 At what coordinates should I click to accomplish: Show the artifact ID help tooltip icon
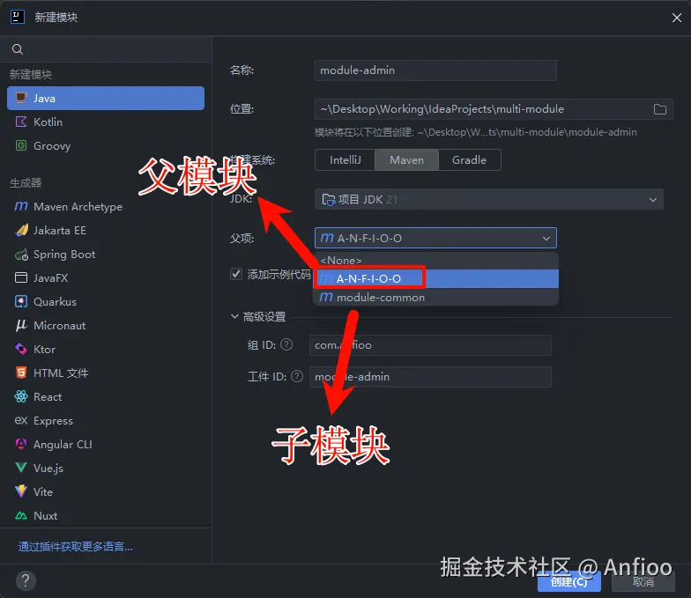click(x=297, y=376)
